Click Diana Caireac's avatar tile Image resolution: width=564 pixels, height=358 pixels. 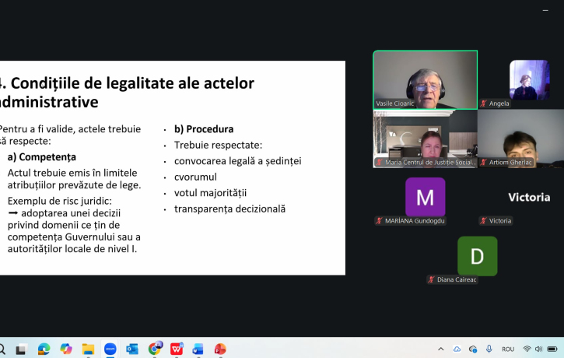click(477, 256)
